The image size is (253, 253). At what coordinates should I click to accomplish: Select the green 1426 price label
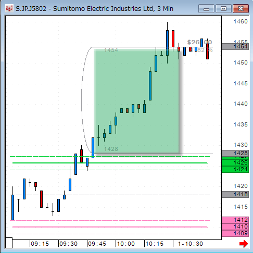[235, 162]
